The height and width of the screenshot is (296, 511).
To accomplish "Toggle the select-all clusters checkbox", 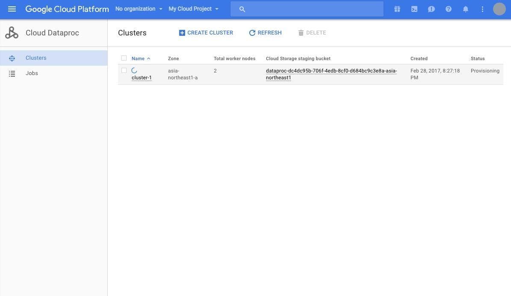I will click(x=124, y=58).
